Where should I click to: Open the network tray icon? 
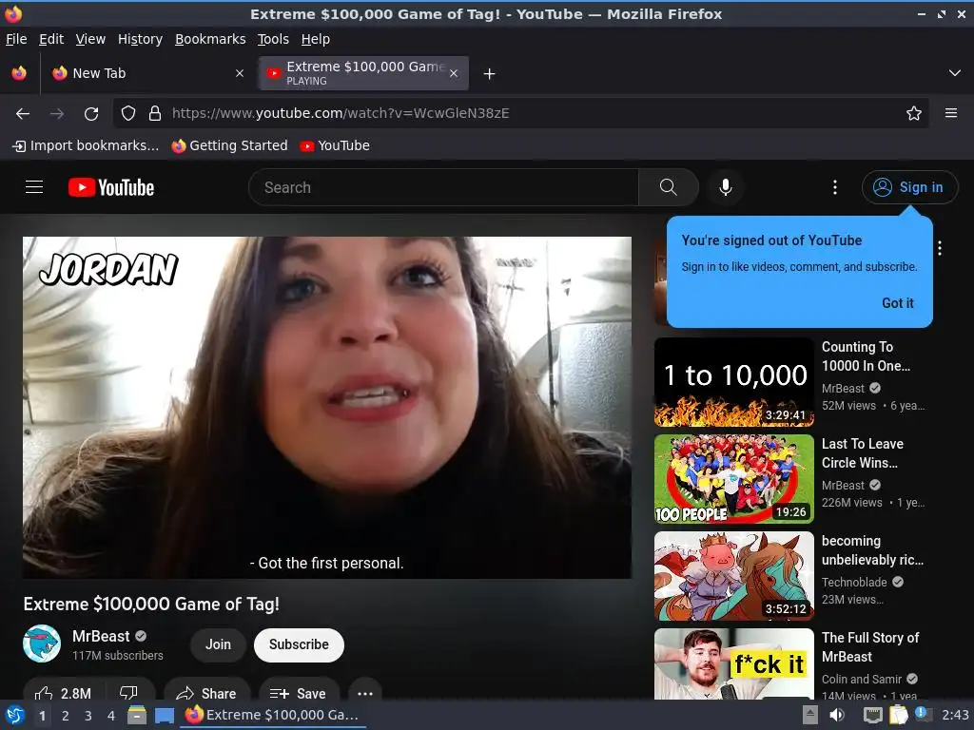click(873, 715)
